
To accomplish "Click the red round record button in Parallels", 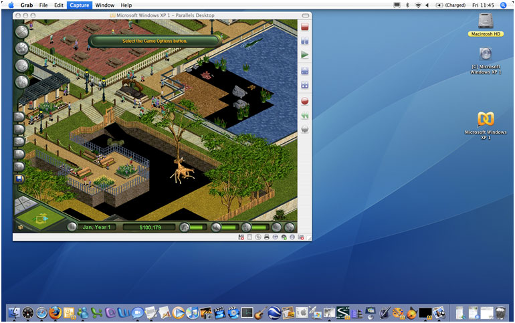I will (305, 102).
